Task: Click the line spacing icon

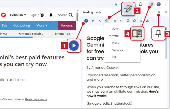Action: point(141,21)
